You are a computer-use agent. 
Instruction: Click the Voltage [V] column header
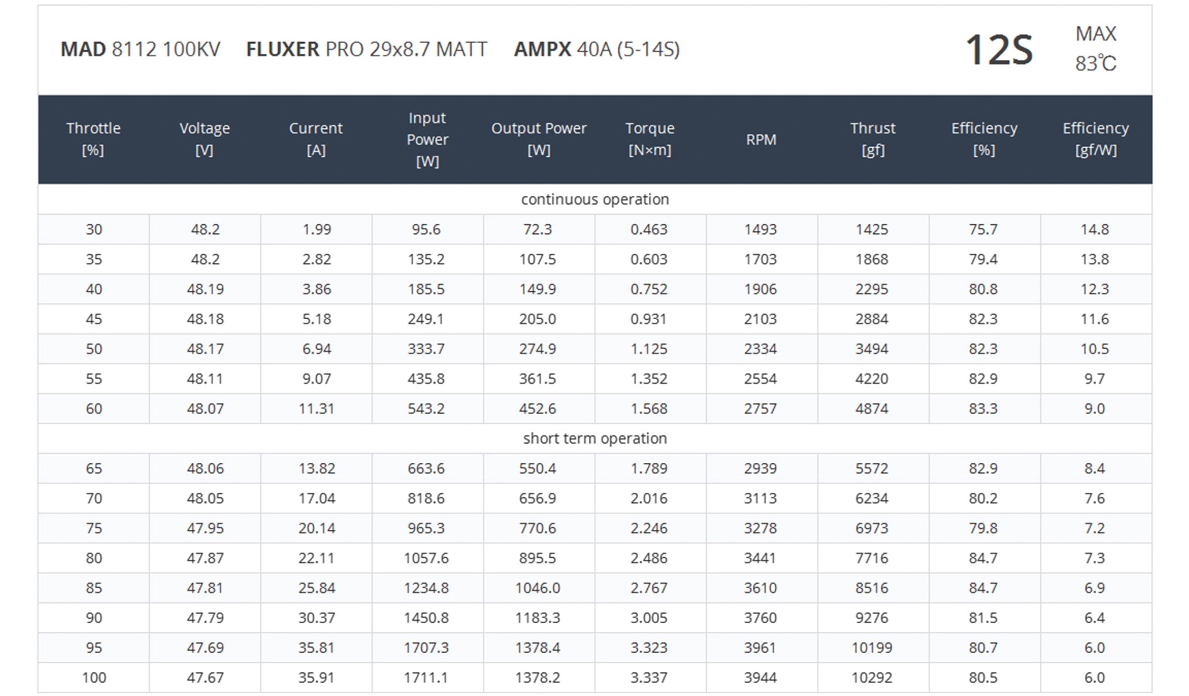pos(205,139)
